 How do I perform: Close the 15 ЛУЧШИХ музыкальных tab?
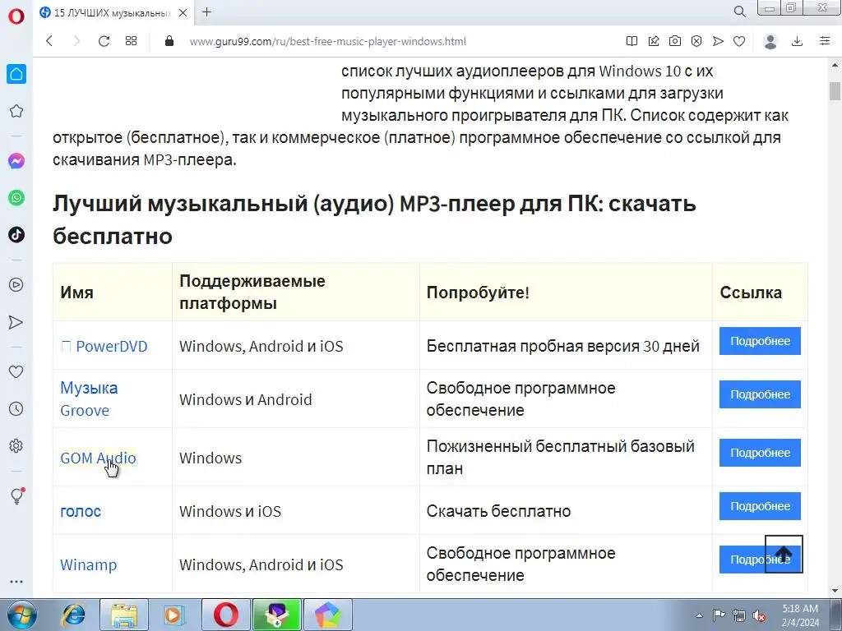click(x=183, y=13)
